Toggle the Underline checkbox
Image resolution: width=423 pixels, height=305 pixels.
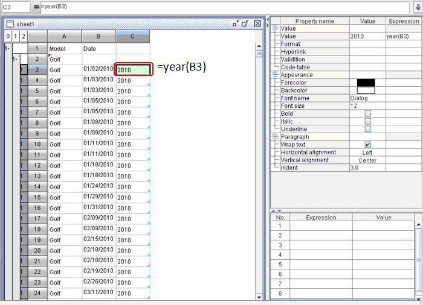click(367, 129)
